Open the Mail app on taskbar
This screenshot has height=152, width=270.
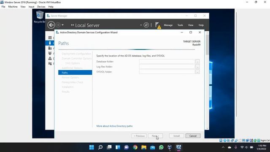click(x=153, y=147)
